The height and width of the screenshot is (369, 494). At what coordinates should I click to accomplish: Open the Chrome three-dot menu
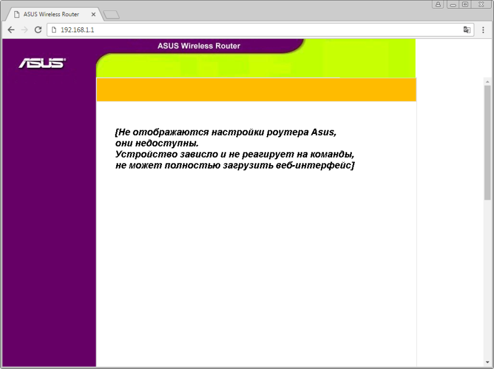click(483, 30)
